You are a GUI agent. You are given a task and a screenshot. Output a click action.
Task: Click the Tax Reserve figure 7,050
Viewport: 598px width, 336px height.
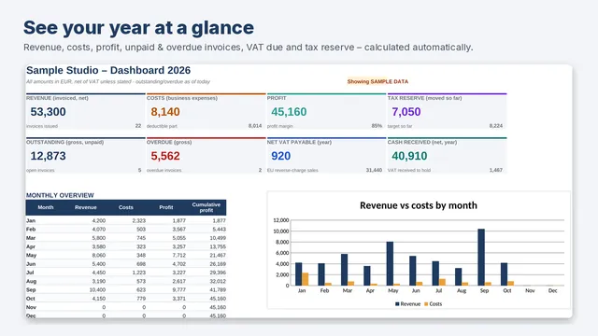(x=406, y=112)
